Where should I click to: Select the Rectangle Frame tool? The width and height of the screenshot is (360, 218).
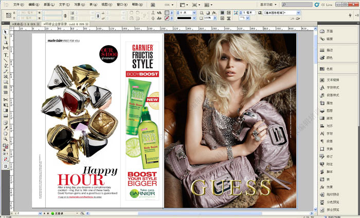[6, 76]
